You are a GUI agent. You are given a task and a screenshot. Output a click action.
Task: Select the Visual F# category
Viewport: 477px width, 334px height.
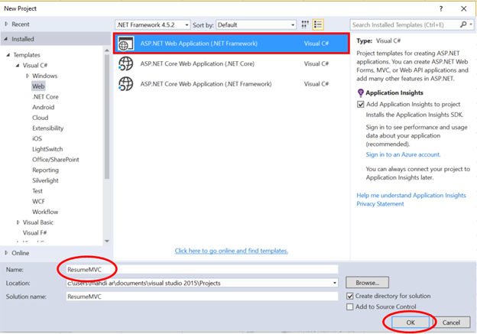[x=34, y=232]
